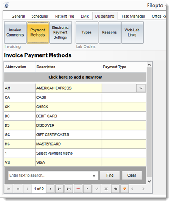Jump to previous page of records
Image resolution: width=172 pixels, height=204 pixels.
click(x=18, y=189)
